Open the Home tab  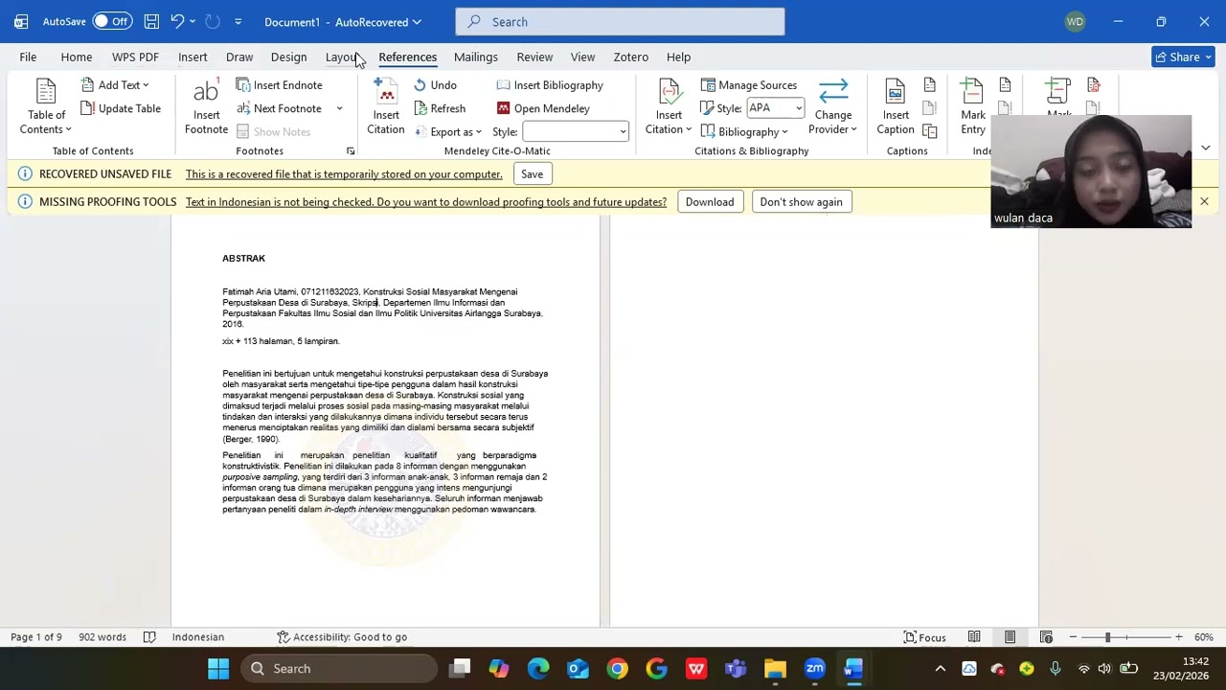pyautogui.click(x=77, y=57)
